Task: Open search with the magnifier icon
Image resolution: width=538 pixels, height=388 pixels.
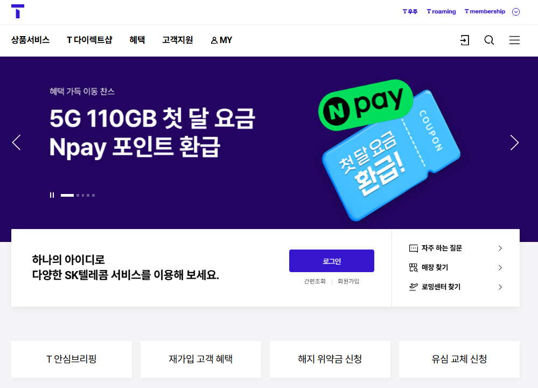Action: (489, 40)
